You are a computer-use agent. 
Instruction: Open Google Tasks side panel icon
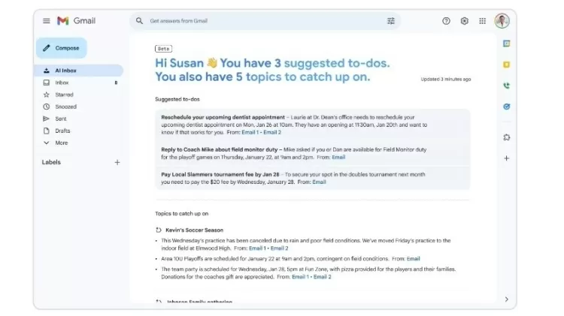[x=507, y=107]
